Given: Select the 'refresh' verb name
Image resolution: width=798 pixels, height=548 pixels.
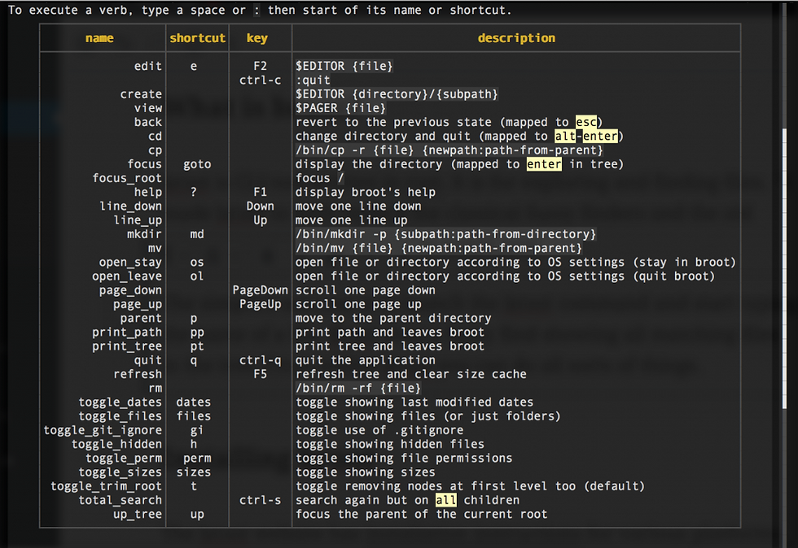Looking at the screenshot, I should tap(138, 374).
